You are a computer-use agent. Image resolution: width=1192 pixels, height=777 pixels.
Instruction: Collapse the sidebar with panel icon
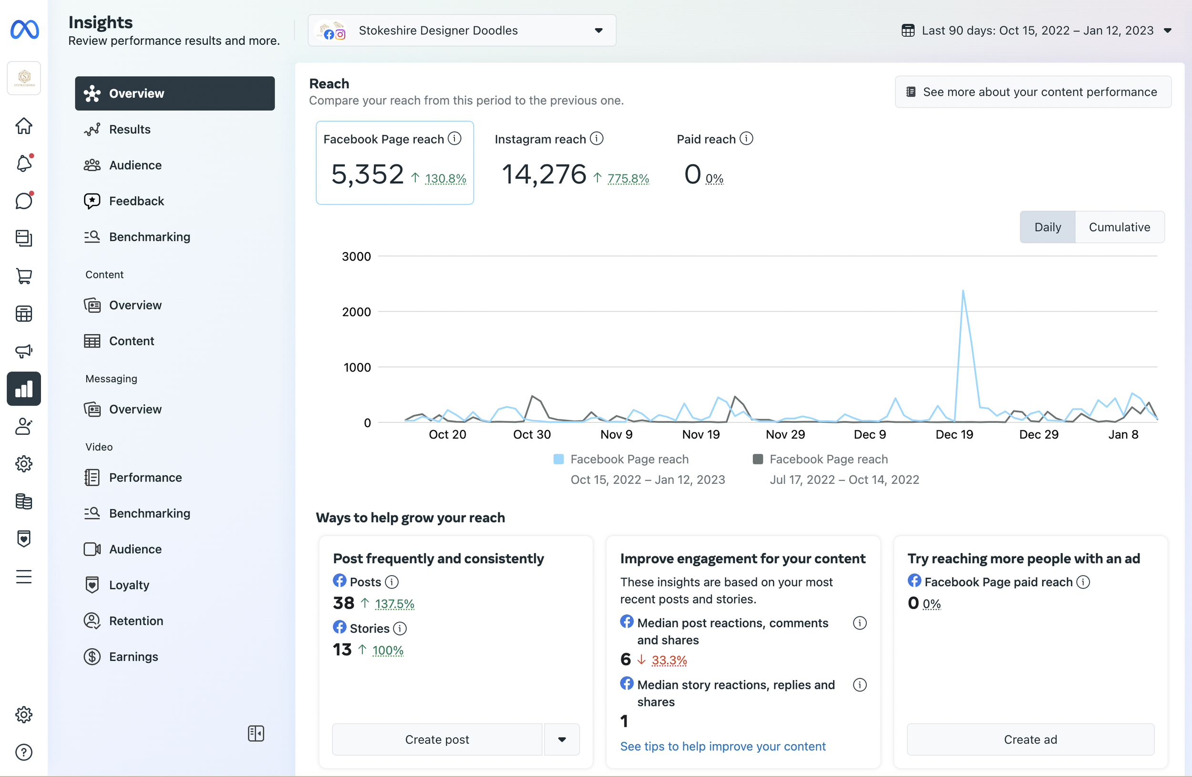(x=256, y=734)
